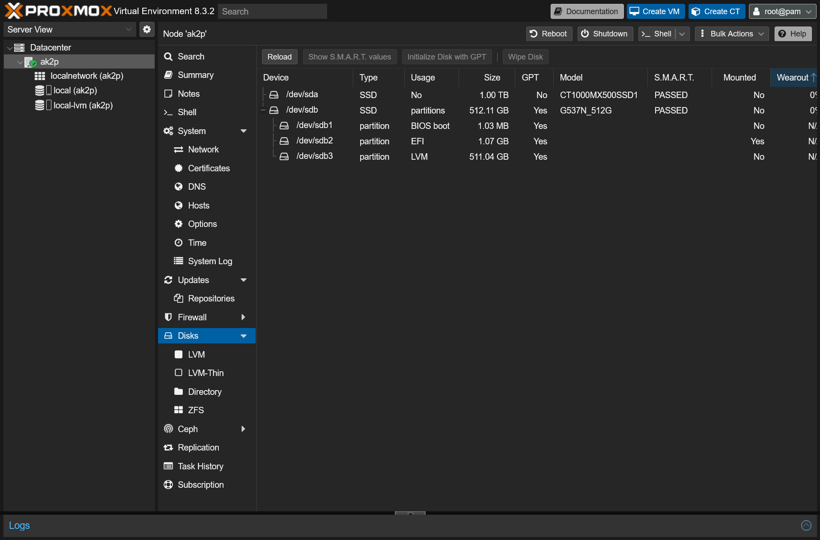This screenshot has width=820, height=540.
Task: Expand the Firewall submenu arrow
Action: [x=243, y=317]
